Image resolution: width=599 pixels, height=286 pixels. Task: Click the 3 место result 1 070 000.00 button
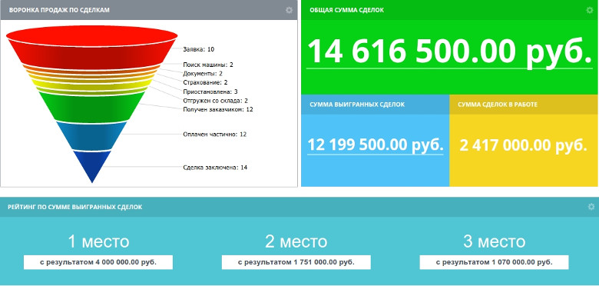tap(494, 262)
